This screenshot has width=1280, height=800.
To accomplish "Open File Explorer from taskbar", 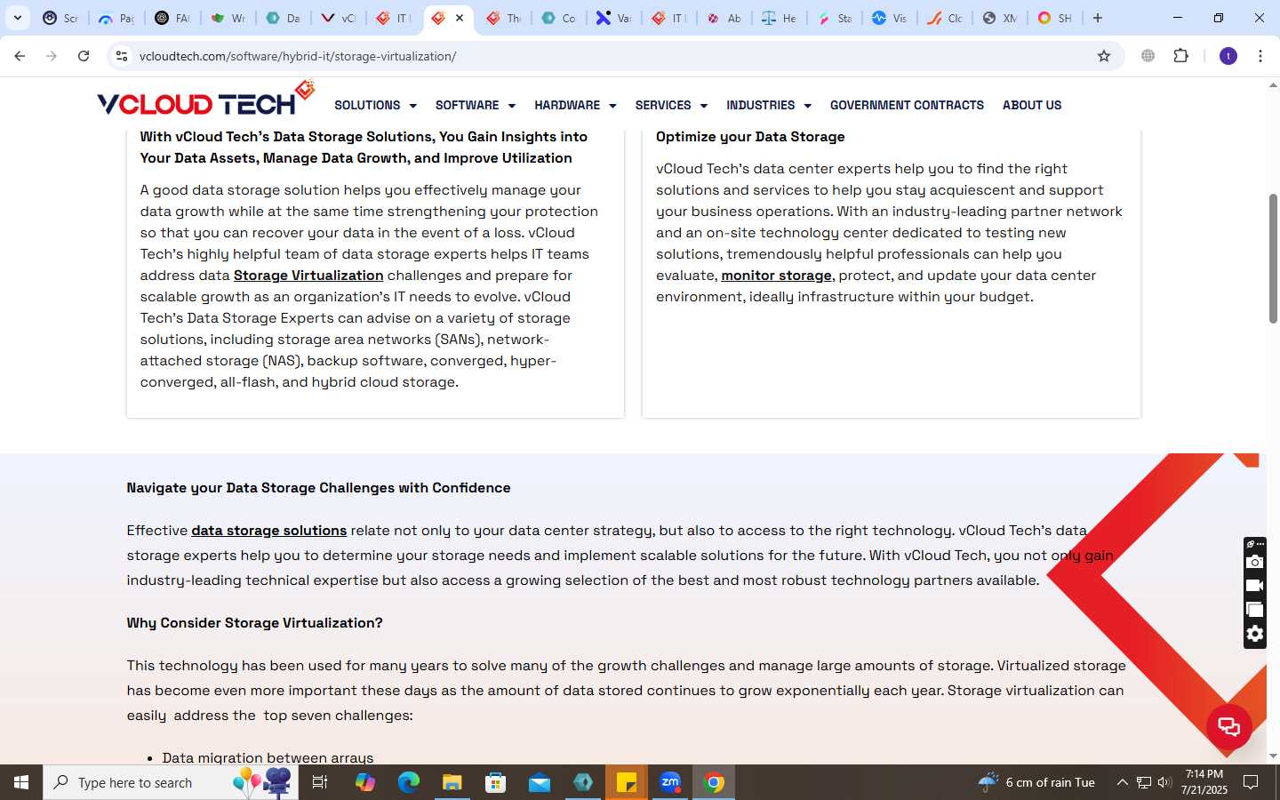I will (452, 782).
